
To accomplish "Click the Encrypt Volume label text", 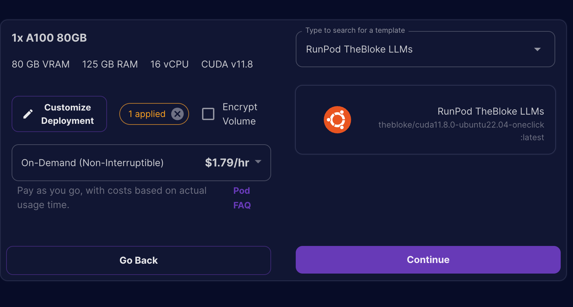I will [240, 114].
